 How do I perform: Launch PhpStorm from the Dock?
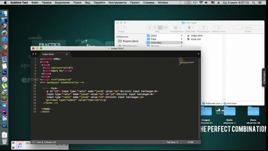pos(5,112)
